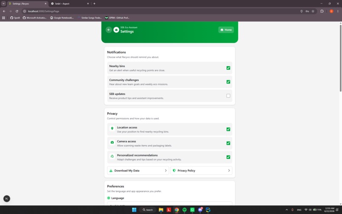Screen dimensions: 342x214
Task: Open the red L app on taskbar
Action: pos(169,210)
